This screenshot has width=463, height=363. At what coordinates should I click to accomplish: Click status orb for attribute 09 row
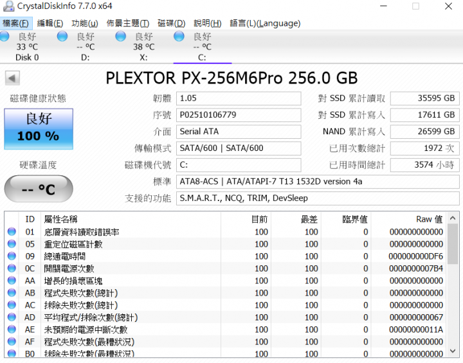[x=12, y=256]
